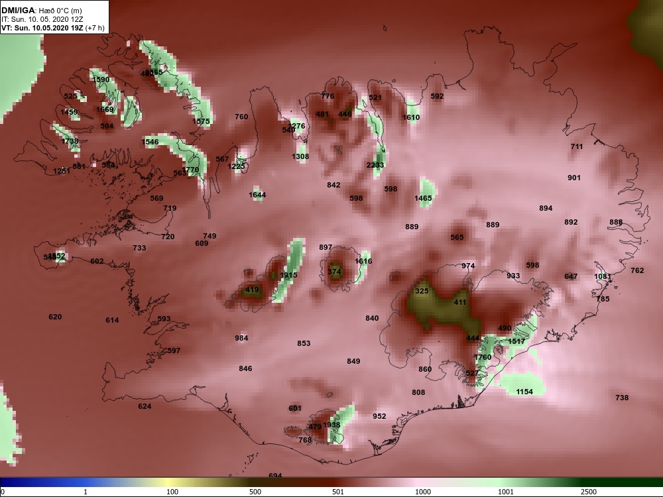Click the 738 label

[x=622, y=397]
